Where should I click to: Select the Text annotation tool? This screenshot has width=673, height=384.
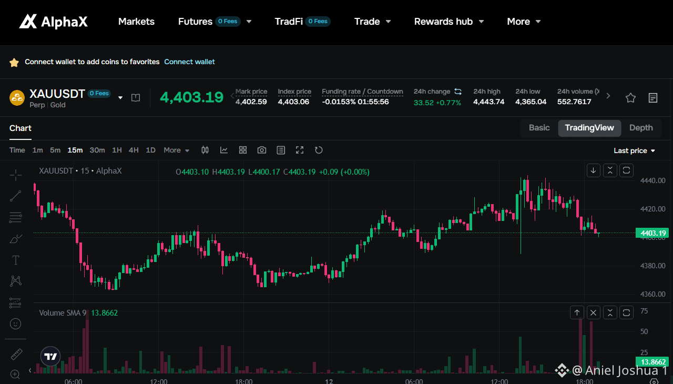[16, 260]
